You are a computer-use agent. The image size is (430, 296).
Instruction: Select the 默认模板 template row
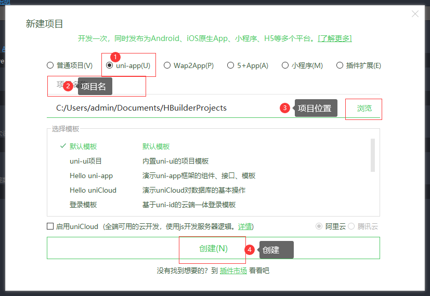(x=213, y=146)
